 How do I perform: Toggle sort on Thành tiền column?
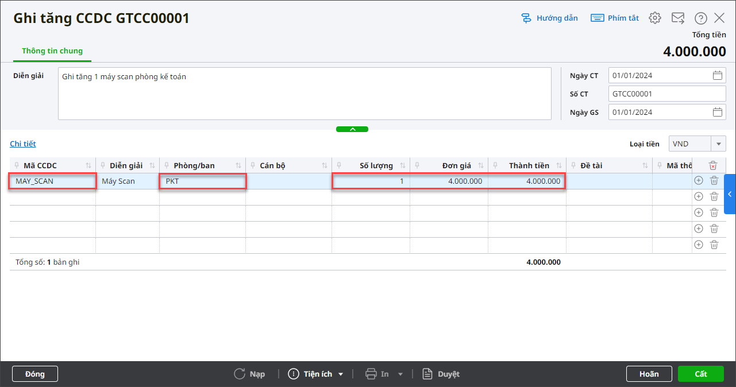pos(559,166)
